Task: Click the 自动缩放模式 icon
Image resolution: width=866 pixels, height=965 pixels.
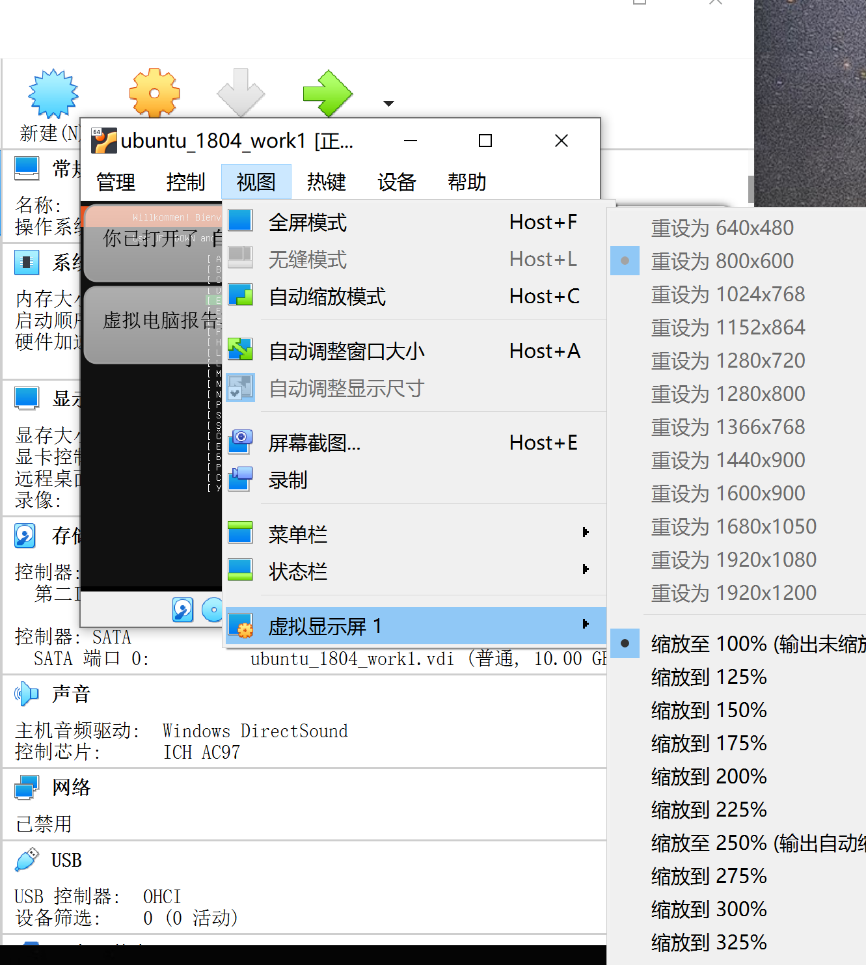Action: (x=240, y=295)
